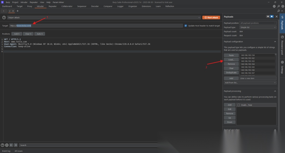Click the Start attack button

tap(211, 18)
